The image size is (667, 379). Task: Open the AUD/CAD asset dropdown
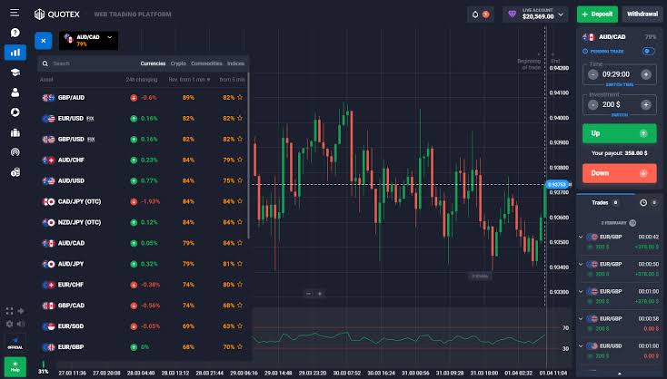click(x=88, y=41)
